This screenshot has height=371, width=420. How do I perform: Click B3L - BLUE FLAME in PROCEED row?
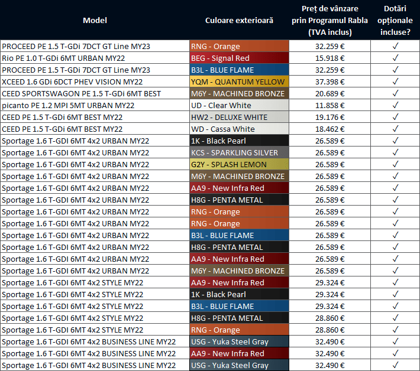pos(239,70)
